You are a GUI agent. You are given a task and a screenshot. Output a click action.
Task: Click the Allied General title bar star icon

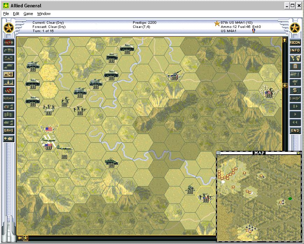click(6, 6)
